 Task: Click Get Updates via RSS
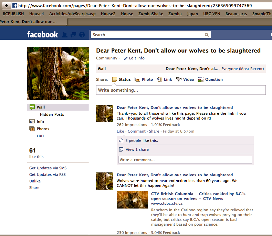(48, 175)
